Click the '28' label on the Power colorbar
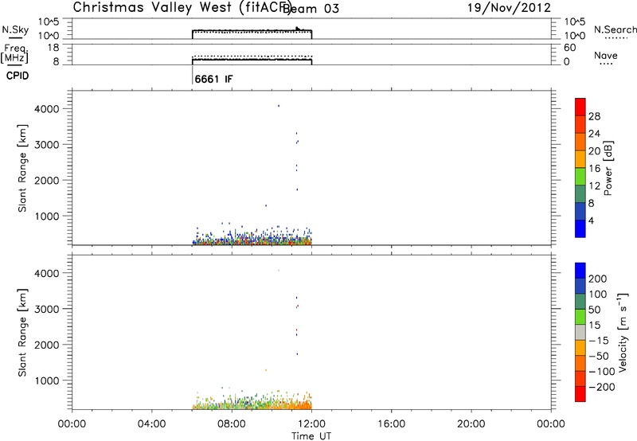This screenshot has width=637, height=441. coord(594,116)
